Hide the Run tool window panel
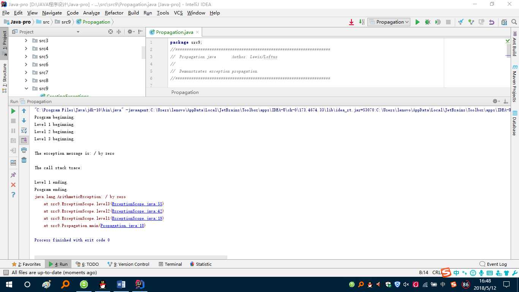This screenshot has height=292, width=519. click(506, 102)
